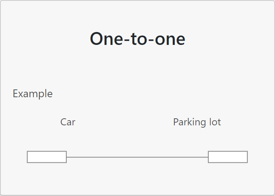Select the Parking lot entity rectangle
Screen dimensions: 275x196
coord(228,157)
